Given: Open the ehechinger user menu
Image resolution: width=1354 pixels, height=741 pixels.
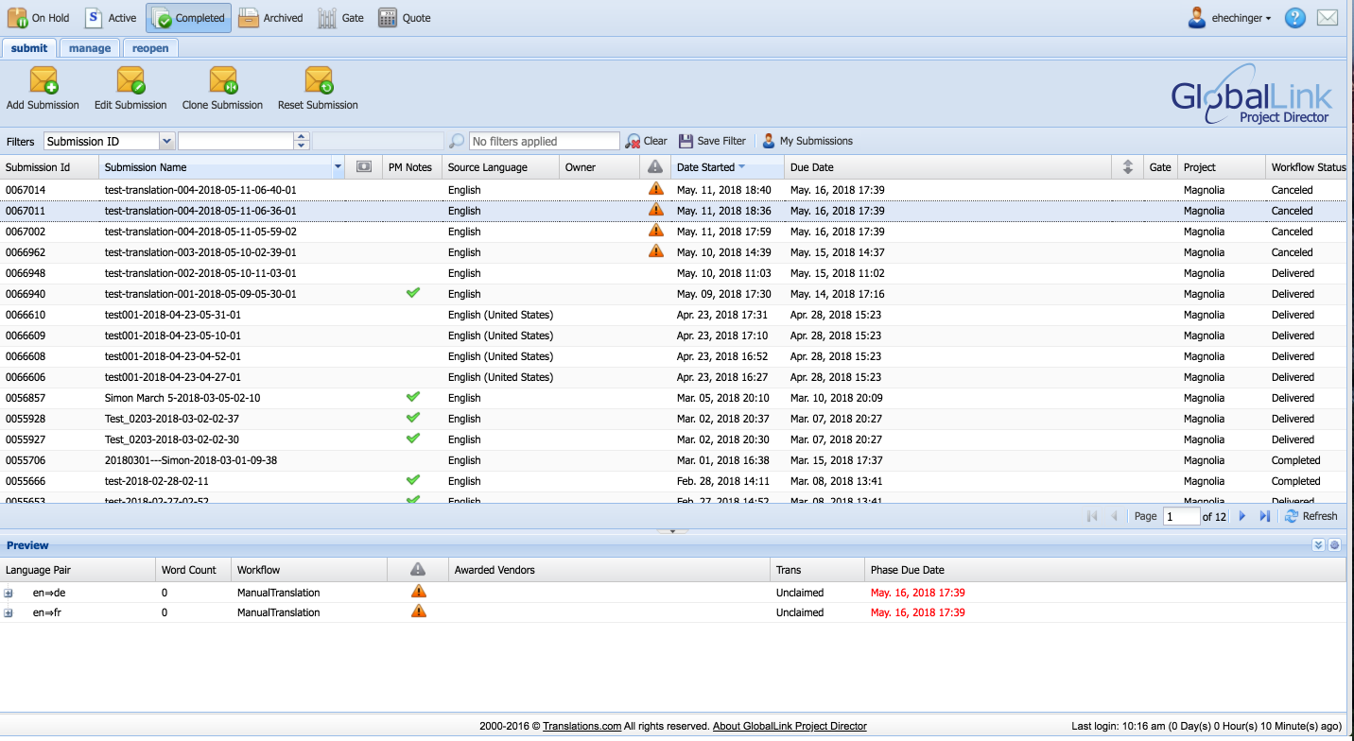Looking at the screenshot, I should coord(1229,18).
